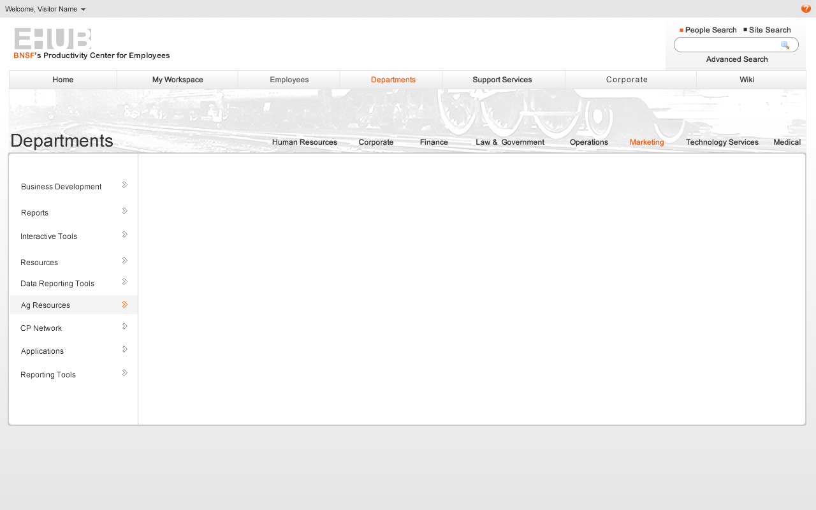Open the CP Network sidebar item
This screenshot has width=816, height=510.
41,328
